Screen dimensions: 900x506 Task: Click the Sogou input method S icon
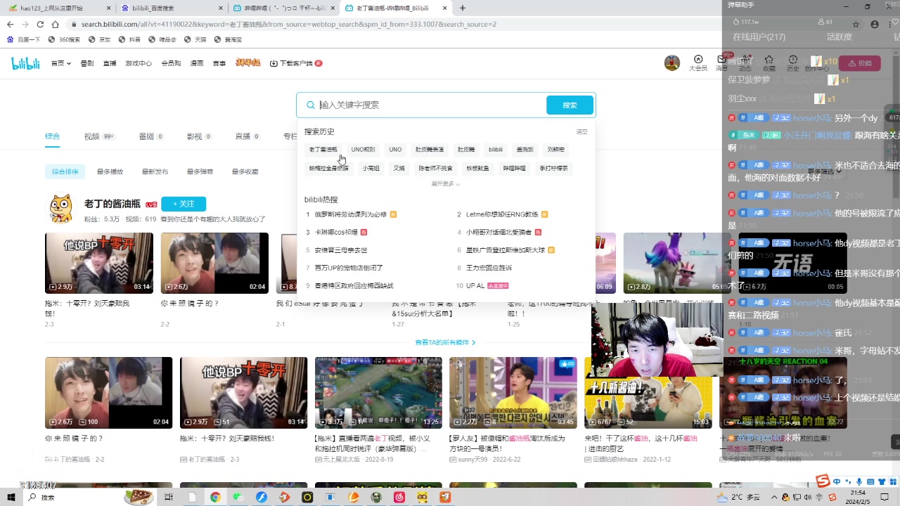[823, 481]
